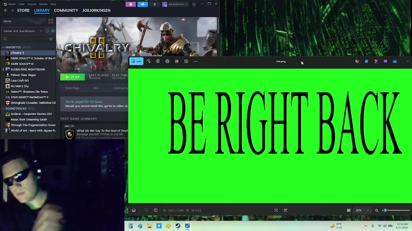Image resolution: width=412 pixels, height=231 pixels.
Task: Rotate the image in Photos
Action: coord(148,61)
